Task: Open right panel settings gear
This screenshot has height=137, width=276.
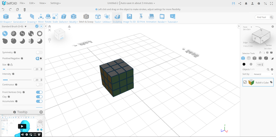Action: [272, 26]
